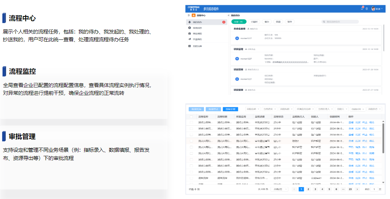Expand the 流程状态 filter dropdown
The height and width of the screenshot is (199, 390).
pyautogui.click(x=375, y=109)
